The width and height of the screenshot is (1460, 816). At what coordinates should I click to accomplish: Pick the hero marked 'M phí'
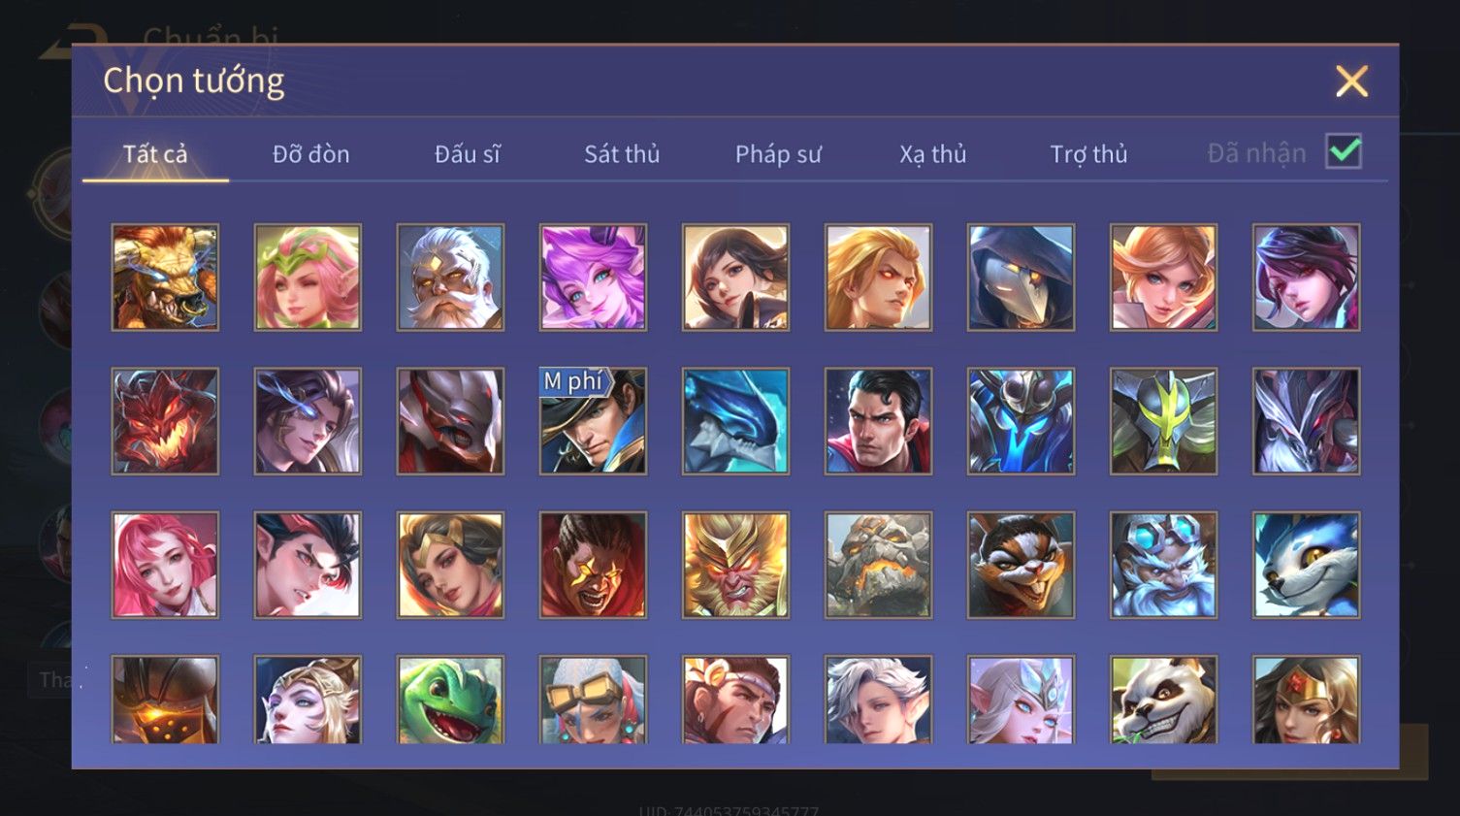pyautogui.click(x=593, y=421)
